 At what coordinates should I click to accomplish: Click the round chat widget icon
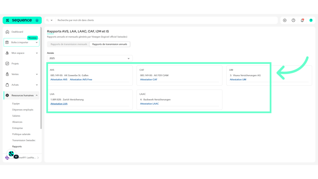11,154
